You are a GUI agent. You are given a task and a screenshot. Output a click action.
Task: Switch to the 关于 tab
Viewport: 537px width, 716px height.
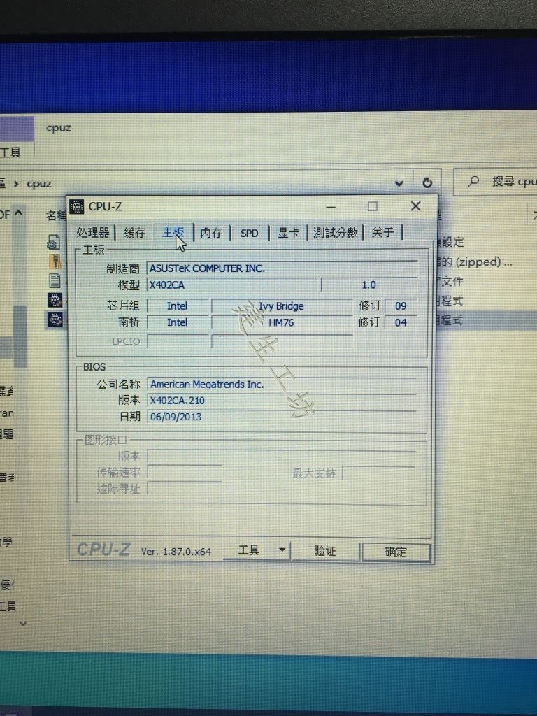tap(382, 232)
